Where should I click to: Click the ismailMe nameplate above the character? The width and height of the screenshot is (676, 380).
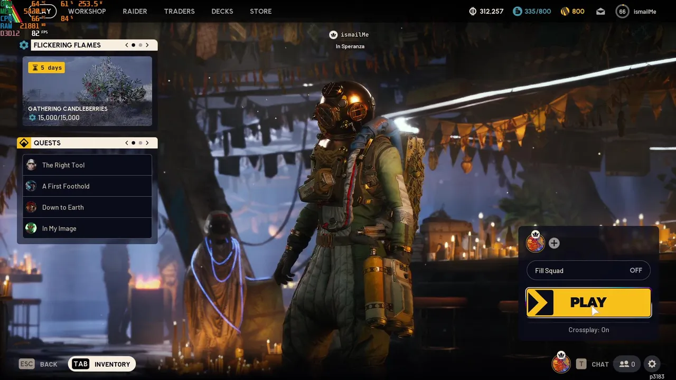click(354, 35)
